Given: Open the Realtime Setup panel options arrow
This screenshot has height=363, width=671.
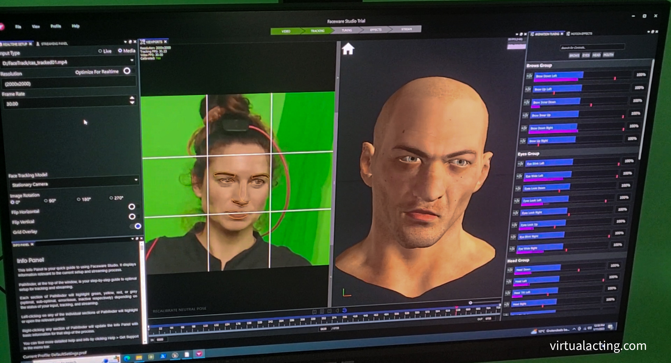Looking at the screenshot, I should point(125,42).
